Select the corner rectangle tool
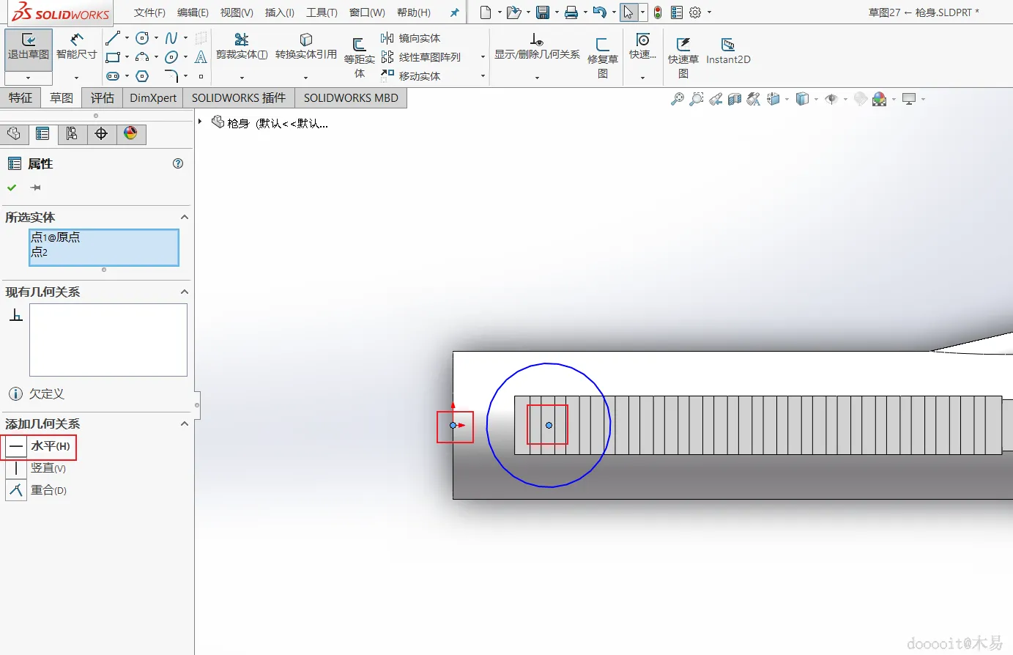The image size is (1013, 655). click(x=112, y=57)
